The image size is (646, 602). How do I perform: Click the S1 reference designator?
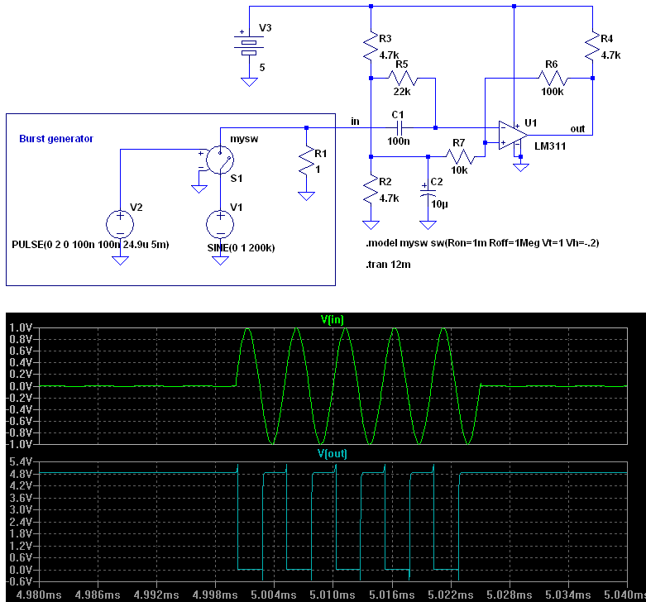[236, 179]
